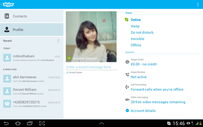
Task: Click the phone icon beside +6283829720215
Action: point(7,104)
